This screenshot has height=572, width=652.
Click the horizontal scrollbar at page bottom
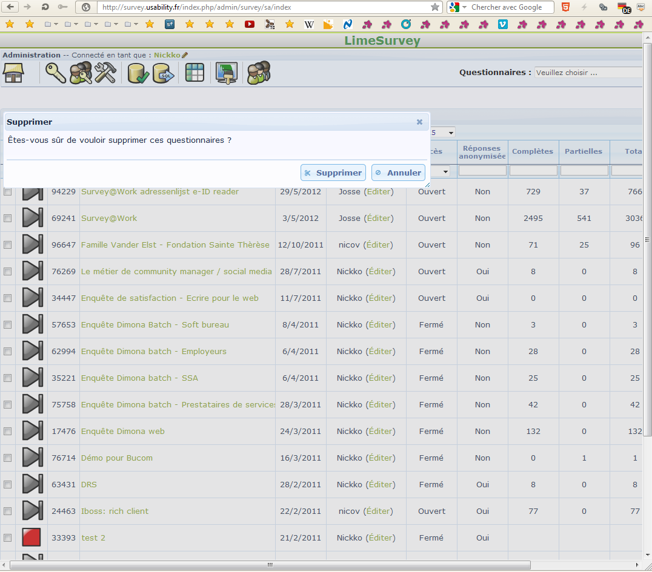(270, 565)
